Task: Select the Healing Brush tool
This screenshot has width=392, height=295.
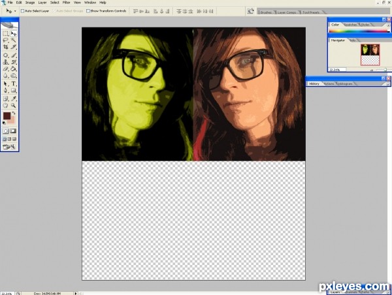Action: pyautogui.click(x=6, y=55)
